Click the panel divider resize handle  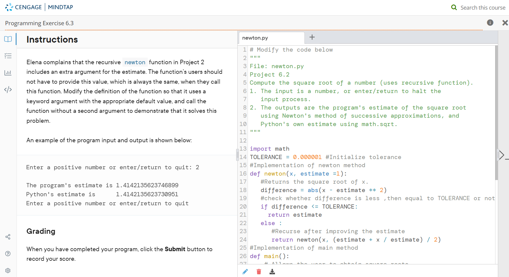click(237, 155)
